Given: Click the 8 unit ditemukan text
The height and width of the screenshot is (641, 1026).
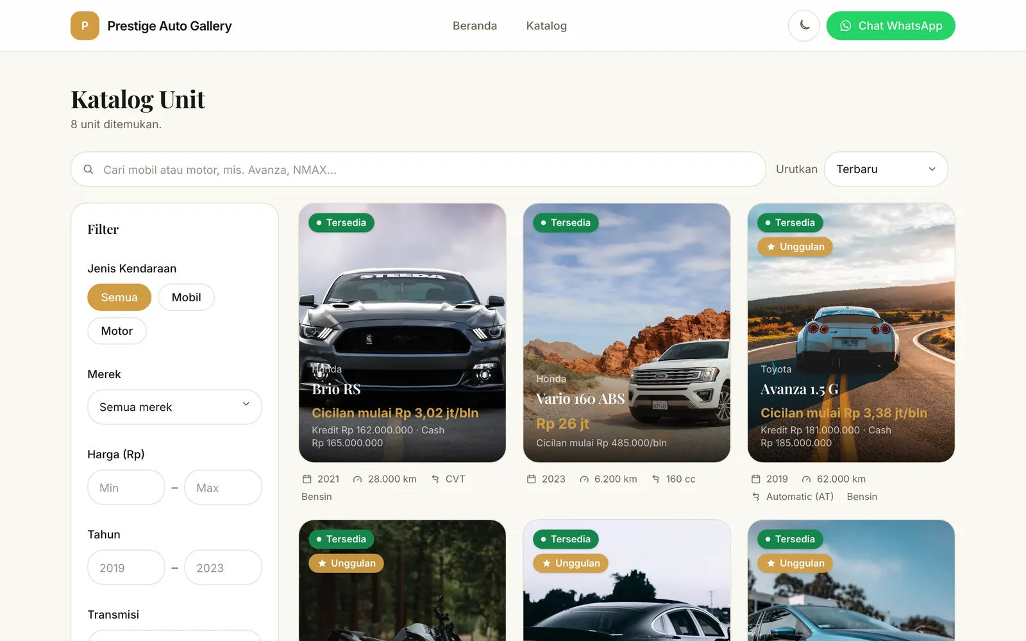Looking at the screenshot, I should point(116,124).
